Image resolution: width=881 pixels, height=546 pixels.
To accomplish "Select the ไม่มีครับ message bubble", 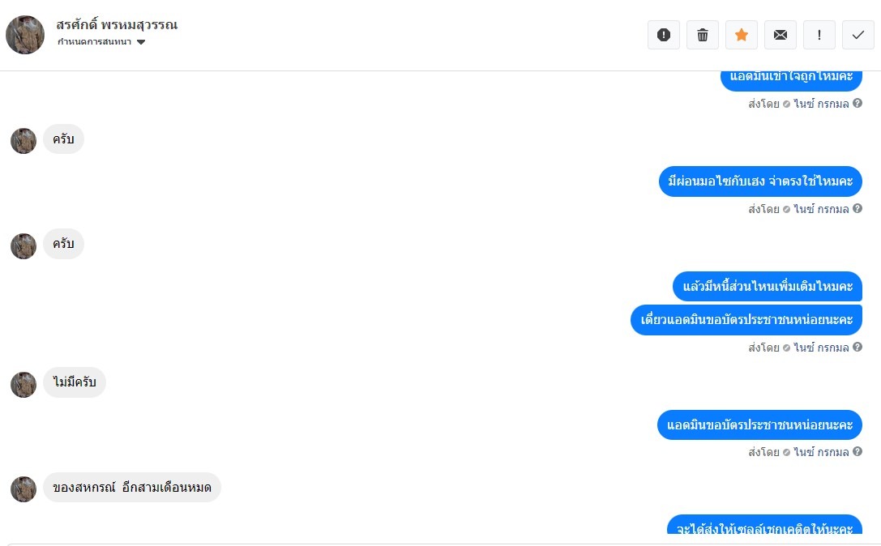I will (75, 382).
